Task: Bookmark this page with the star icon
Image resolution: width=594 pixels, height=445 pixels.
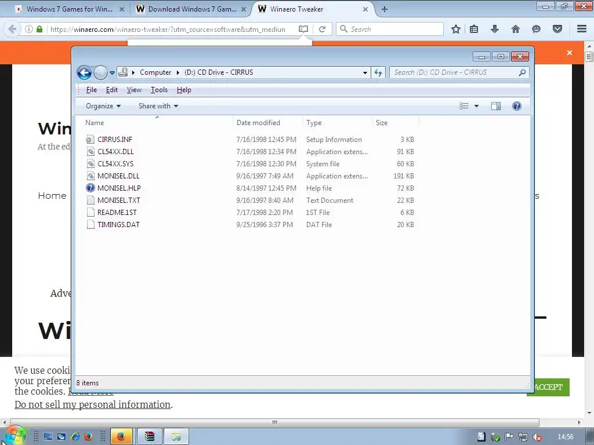Action: pyautogui.click(x=456, y=29)
